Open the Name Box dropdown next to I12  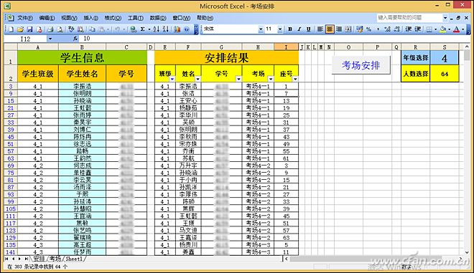50,39
